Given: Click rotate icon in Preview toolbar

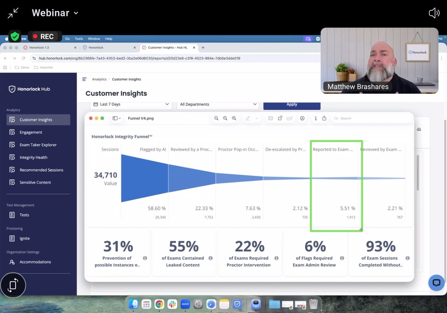Looking at the screenshot, I should tap(280, 118).
